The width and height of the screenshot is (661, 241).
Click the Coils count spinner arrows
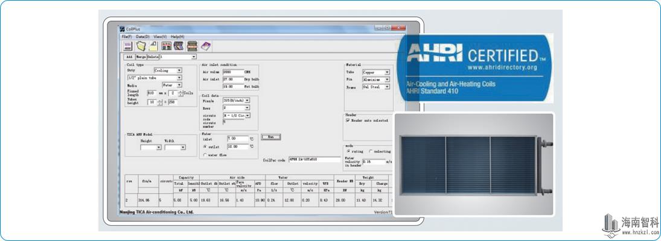(x=181, y=93)
